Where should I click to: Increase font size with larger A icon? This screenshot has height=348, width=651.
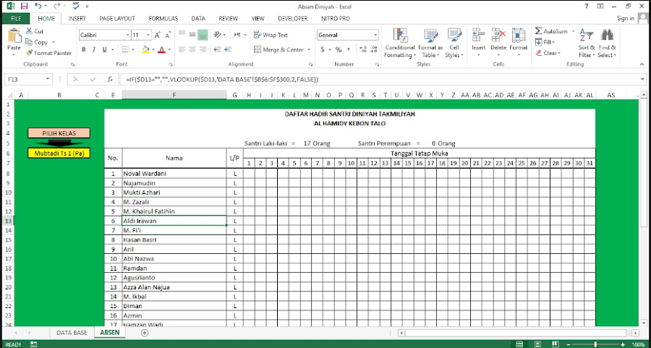coord(158,35)
